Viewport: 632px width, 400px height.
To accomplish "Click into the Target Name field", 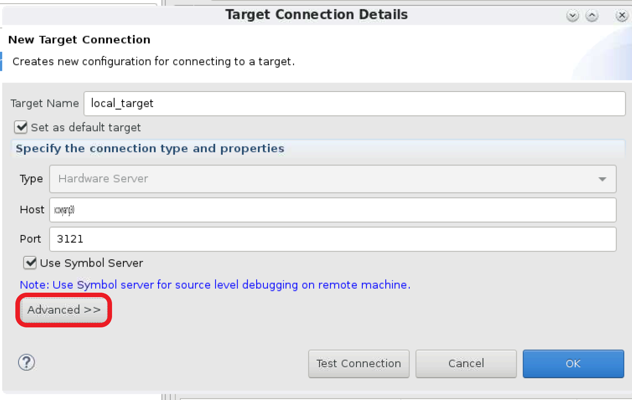I will (354, 103).
